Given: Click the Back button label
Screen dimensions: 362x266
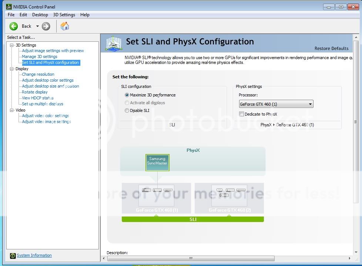Looking at the screenshot, I should coord(27,26).
